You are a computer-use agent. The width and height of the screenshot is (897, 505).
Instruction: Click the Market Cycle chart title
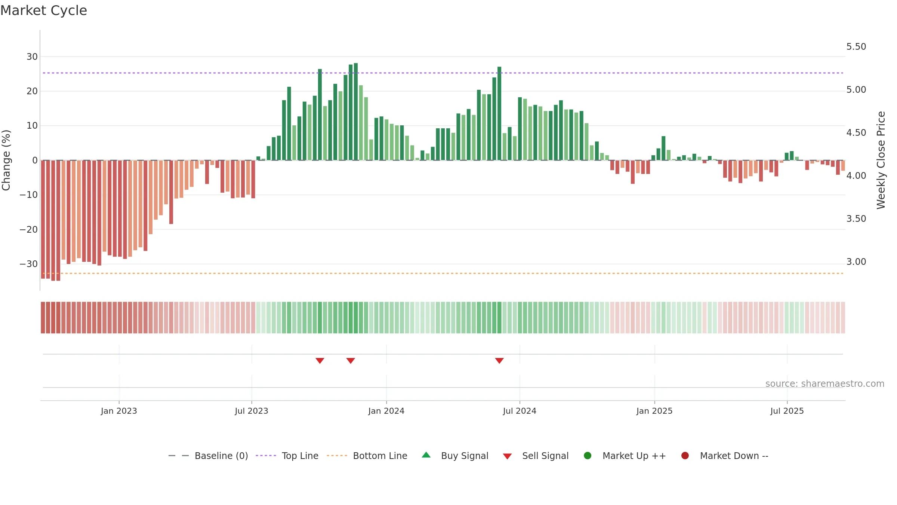click(44, 10)
